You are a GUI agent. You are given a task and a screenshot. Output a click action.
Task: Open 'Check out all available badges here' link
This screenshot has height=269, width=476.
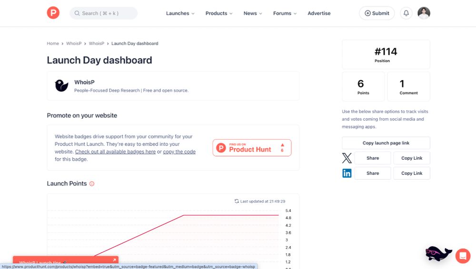coord(115,152)
